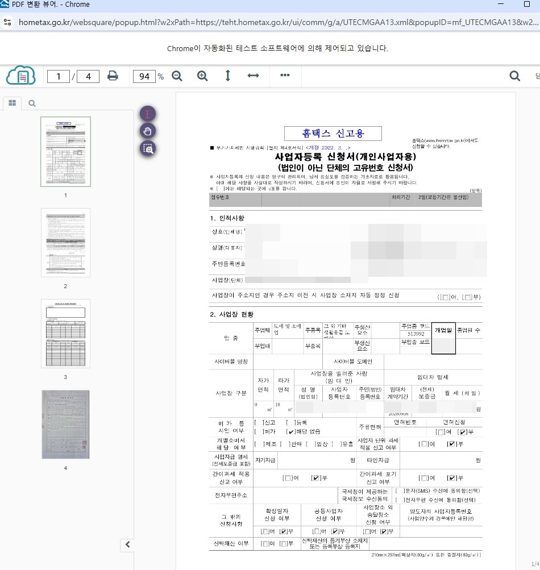Click the 주업종 코드 value 513992
Viewport: 540px width, 570px height.
(416, 334)
